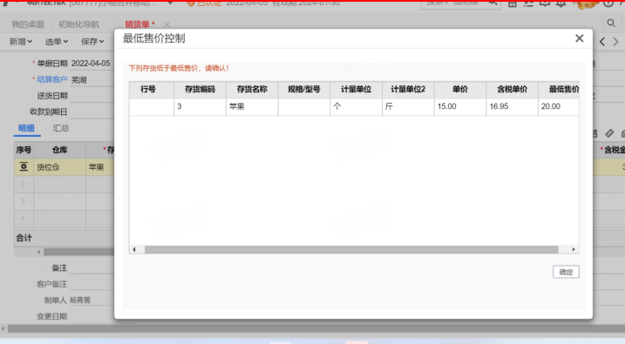Expand the 保存 dropdown
Image resolution: width=625 pixels, height=344 pixels.
coord(92,42)
